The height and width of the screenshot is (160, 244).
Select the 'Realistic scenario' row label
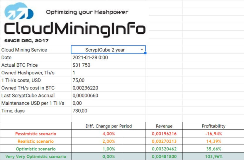pyautogui.click(x=36, y=141)
